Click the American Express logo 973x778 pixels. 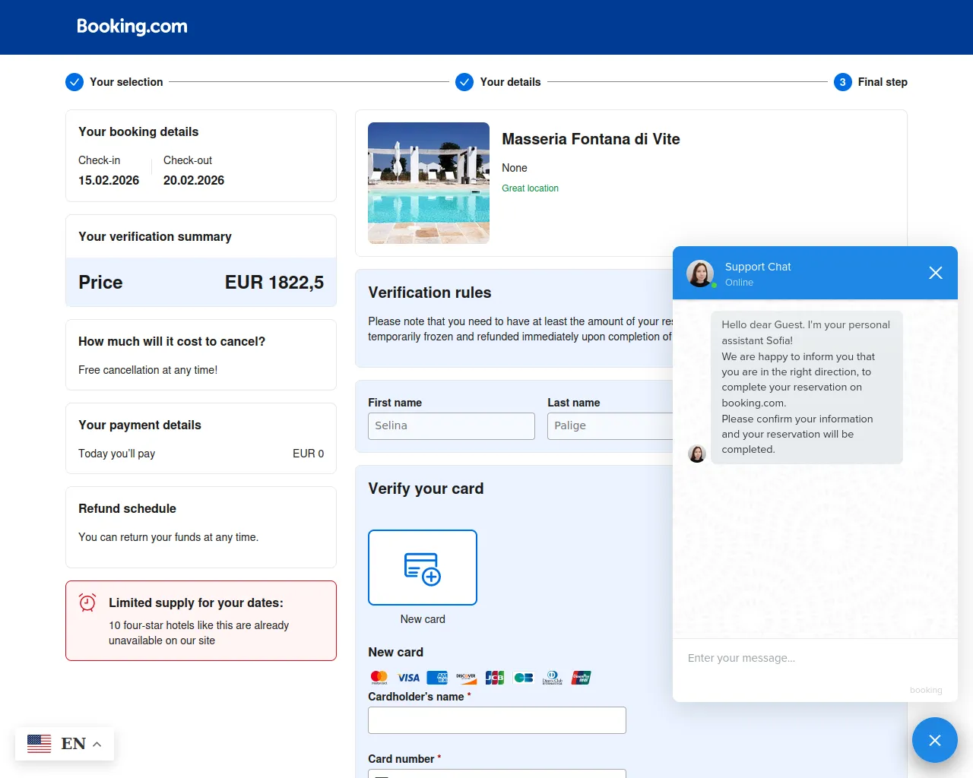pyautogui.click(x=437, y=677)
